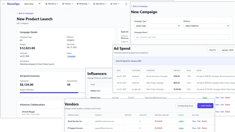
Task: Click the 5.25x ROAS cell
Action: tap(189, 83)
